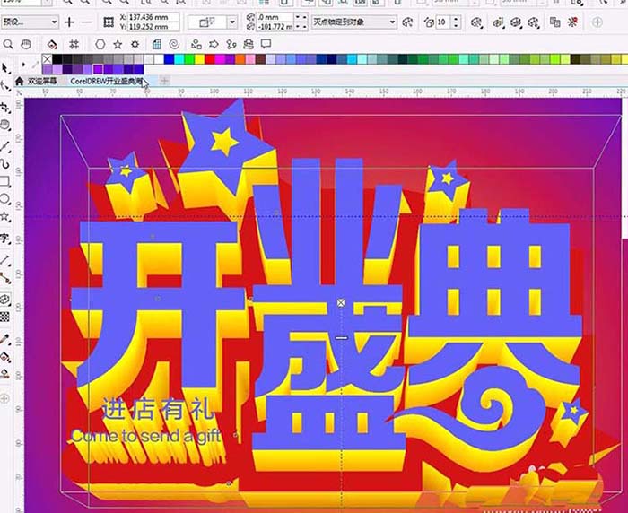
Task: Add extrusion preset plus button
Action: tap(69, 22)
